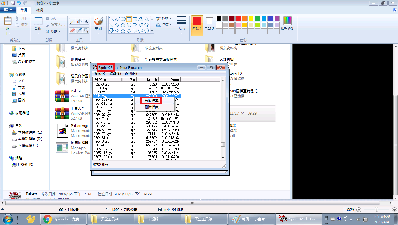Screen dimensions: 398x225
Task: Pick the yellow swatch in the palette
Action: (251, 18)
